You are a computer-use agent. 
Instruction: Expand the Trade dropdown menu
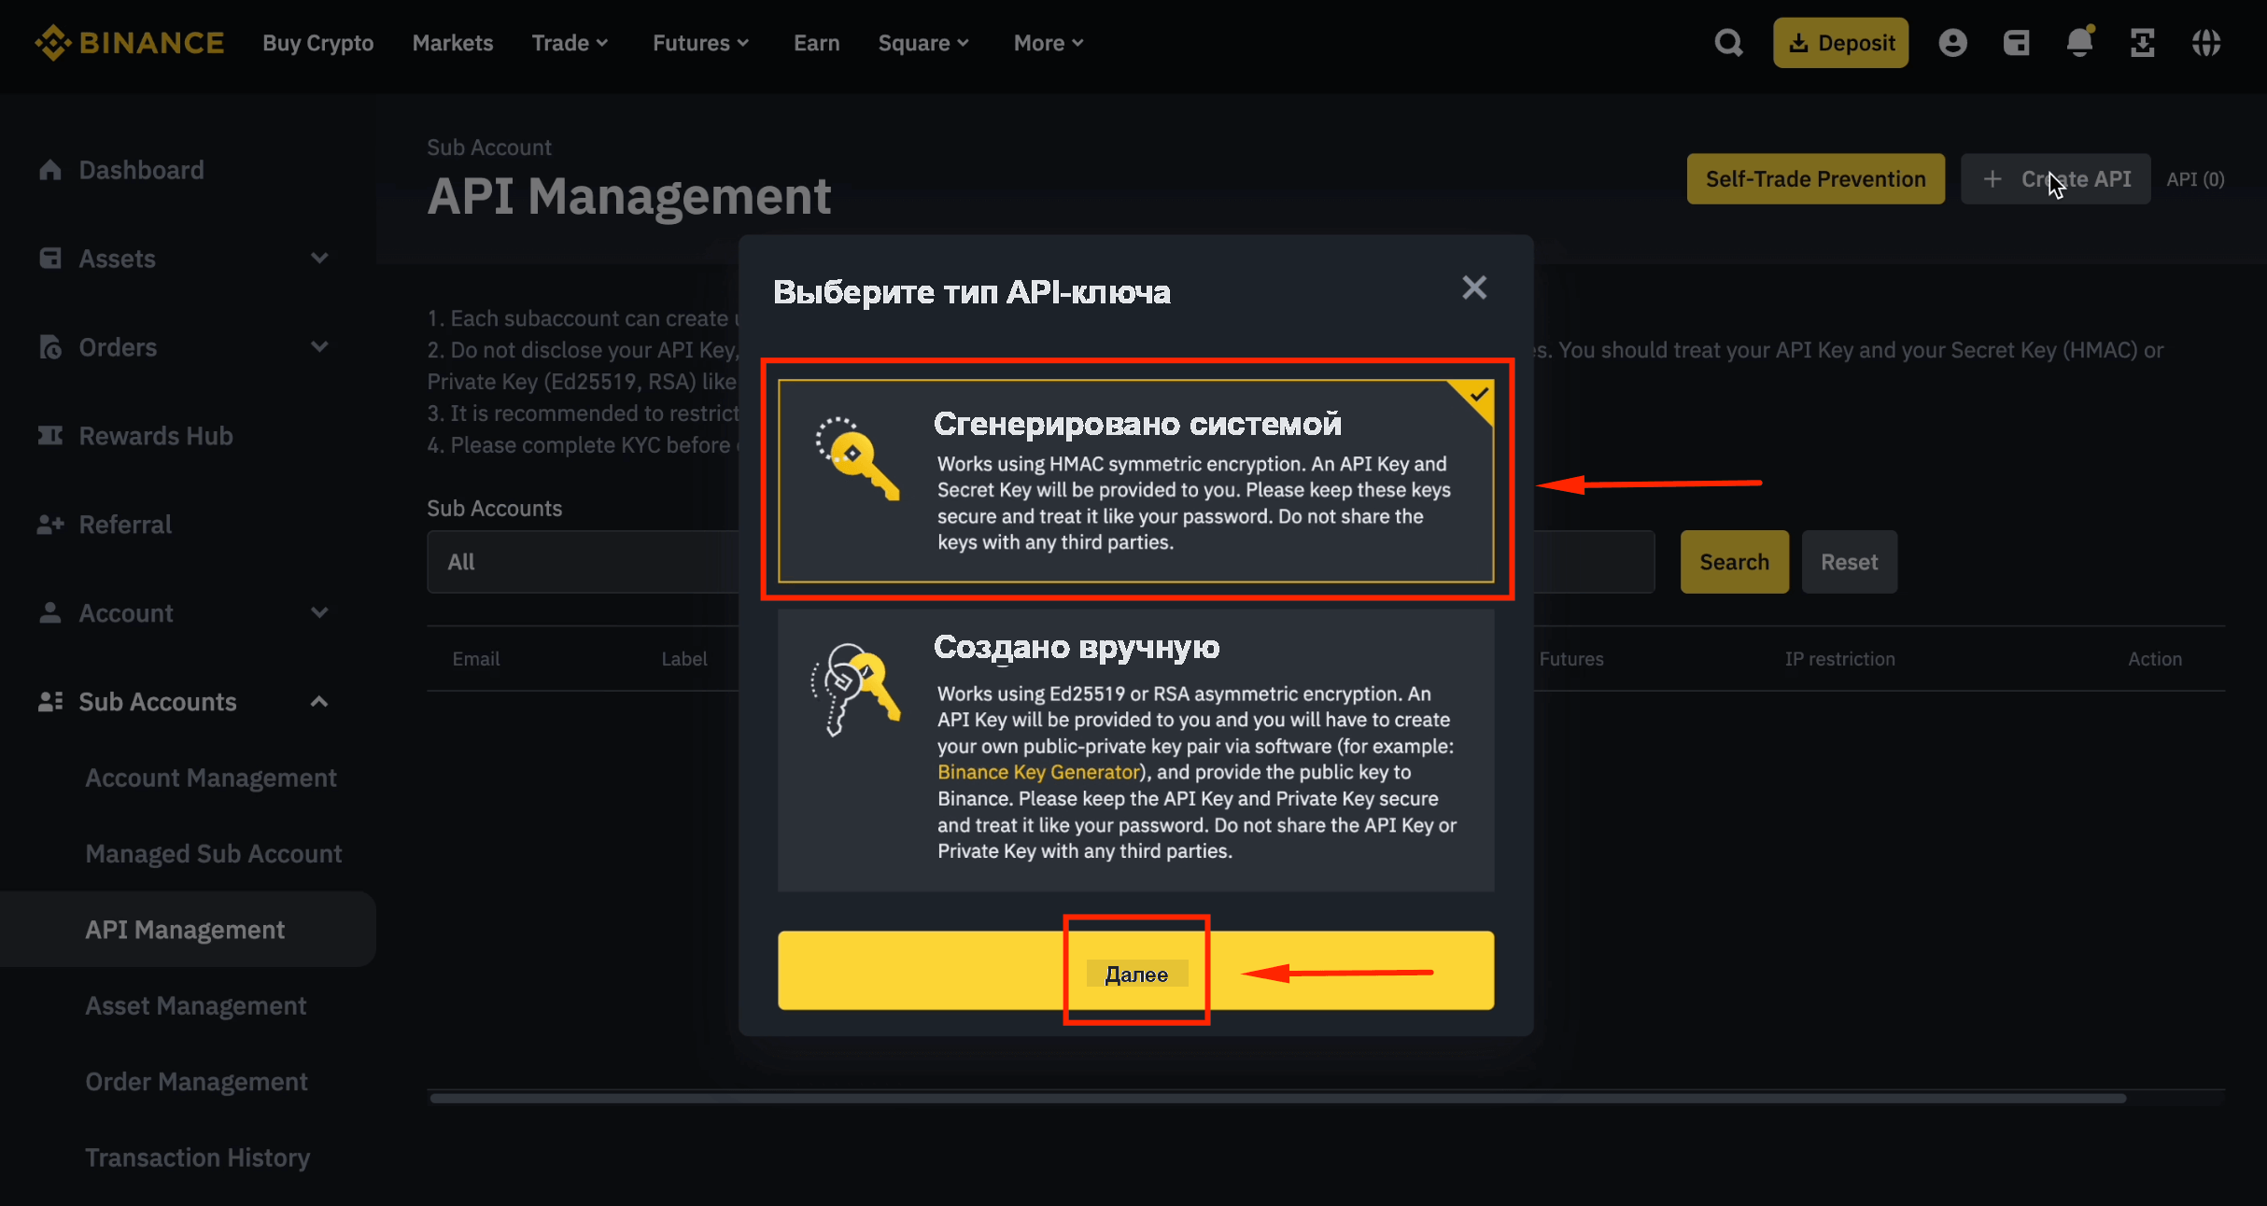tap(570, 43)
